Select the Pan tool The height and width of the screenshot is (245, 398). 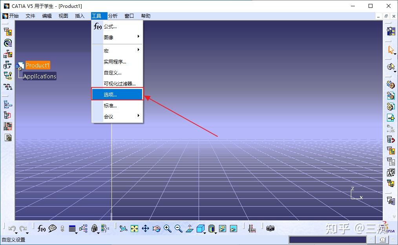pyautogui.click(x=145, y=228)
